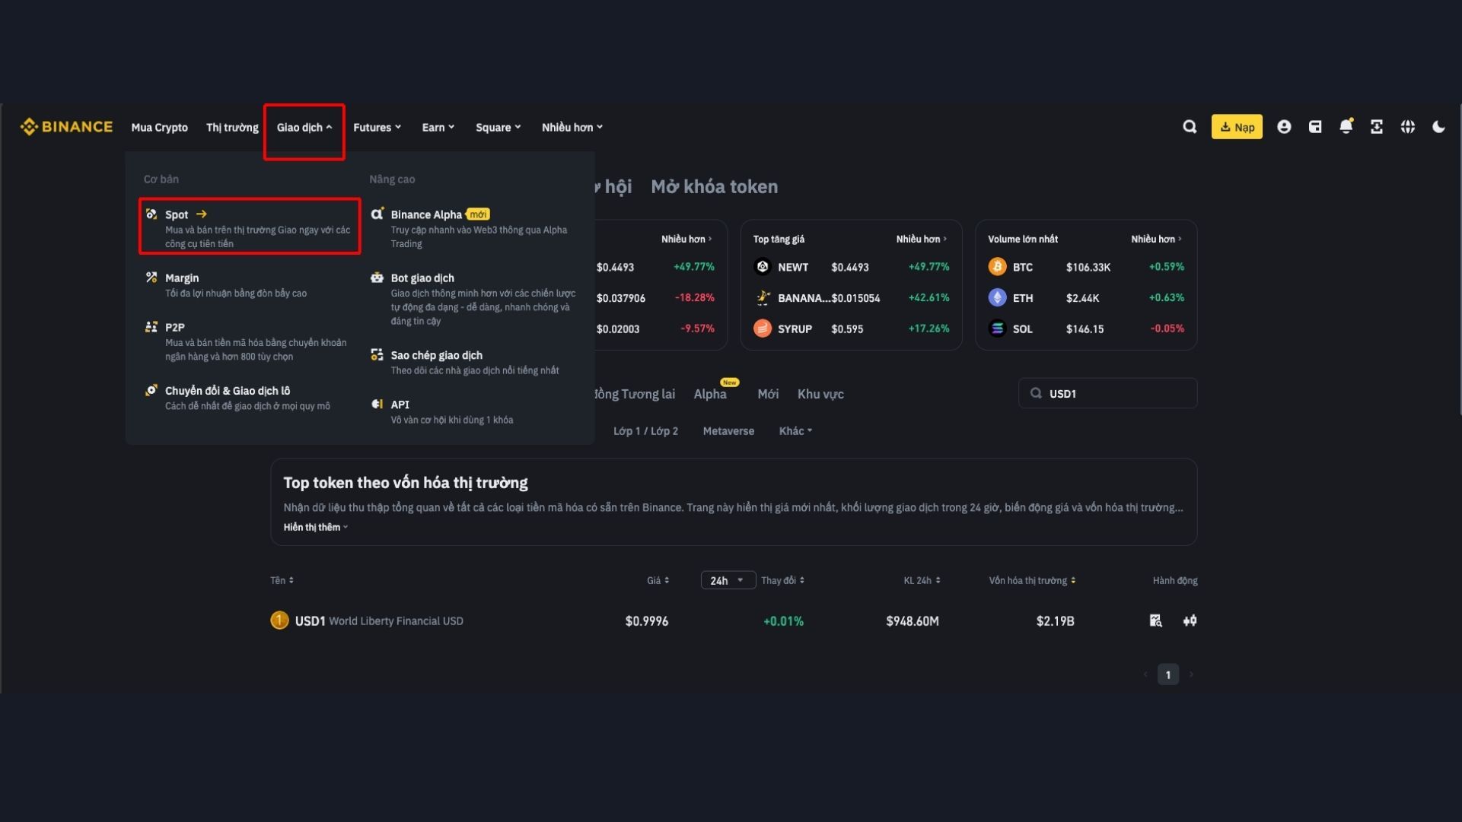
Task: Switch to Mới tab
Action: [x=768, y=394]
